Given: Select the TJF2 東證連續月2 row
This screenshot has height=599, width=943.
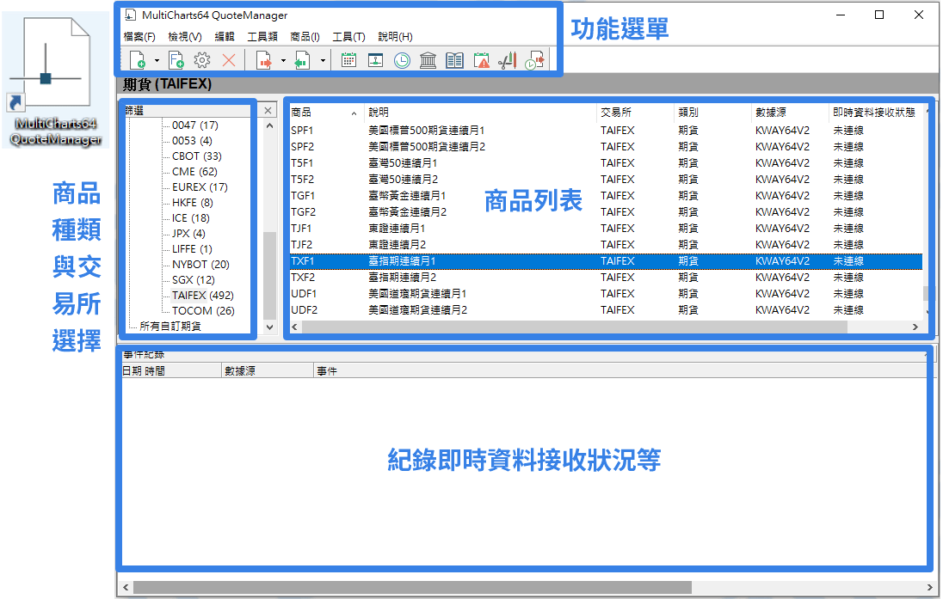Looking at the screenshot, I should pyautogui.click(x=606, y=245).
